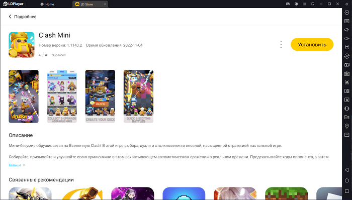Open three-dot more options menu
Viewport: 352px width, 200px height.
coord(281,44)
